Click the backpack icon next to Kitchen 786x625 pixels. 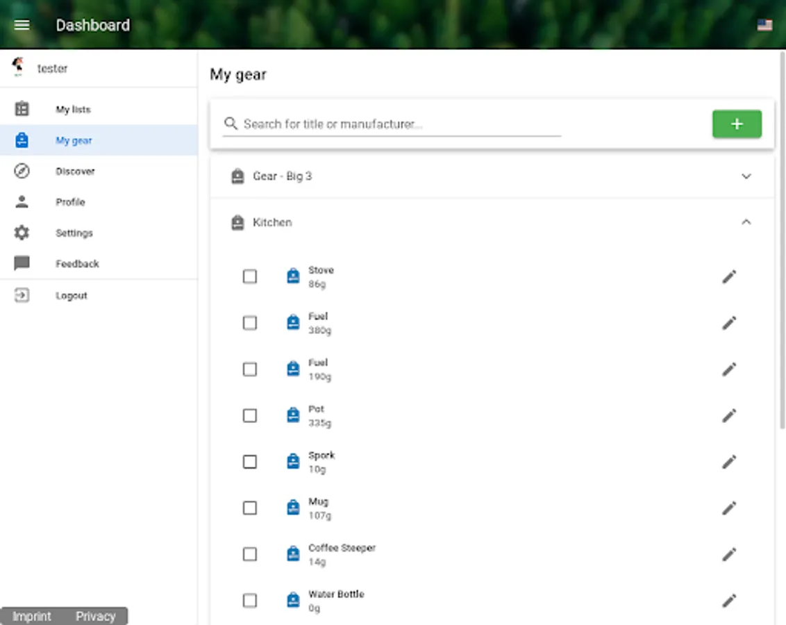[236, 222]
